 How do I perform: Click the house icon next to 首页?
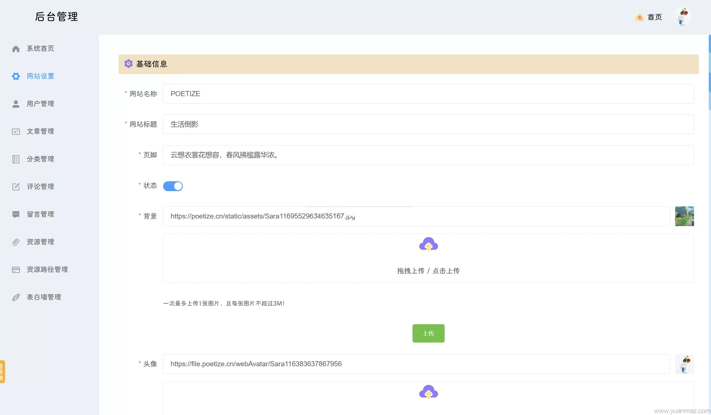point(639,17)
